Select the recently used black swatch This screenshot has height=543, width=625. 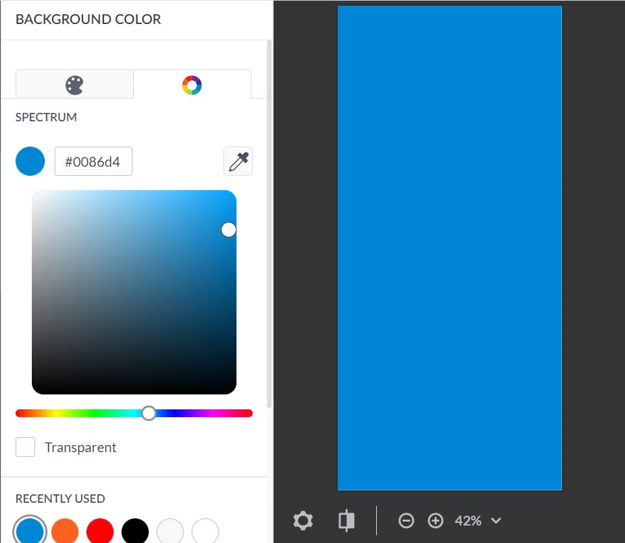click(x=135, y=531)
